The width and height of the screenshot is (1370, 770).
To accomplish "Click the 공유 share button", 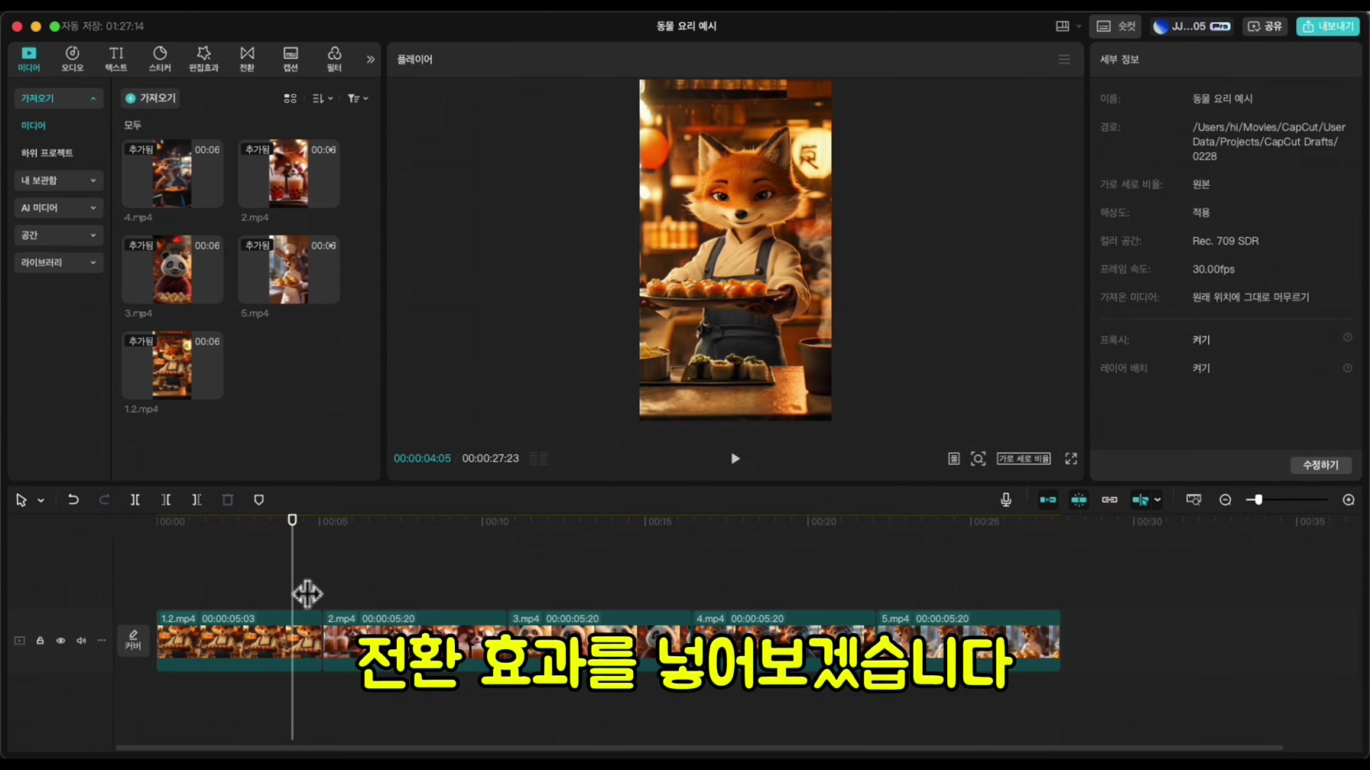I will coord(1265,26).
